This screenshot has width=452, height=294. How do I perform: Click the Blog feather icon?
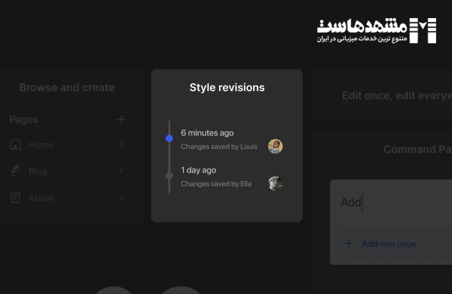pyautogui.click(x=15, y=171)
